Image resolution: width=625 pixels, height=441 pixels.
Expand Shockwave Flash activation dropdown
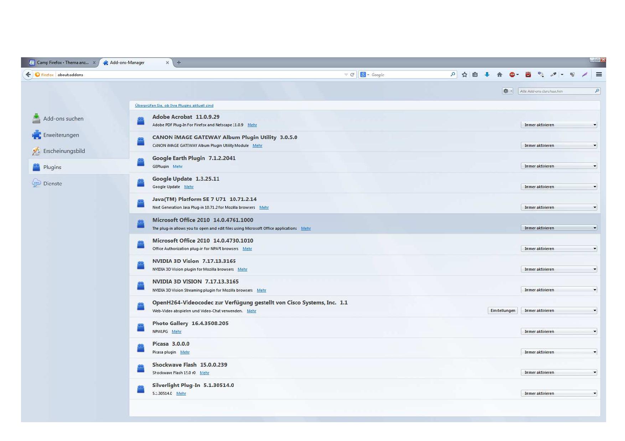558,373
